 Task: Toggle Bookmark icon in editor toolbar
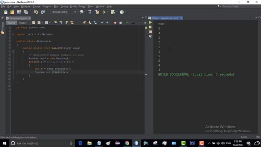95,23
